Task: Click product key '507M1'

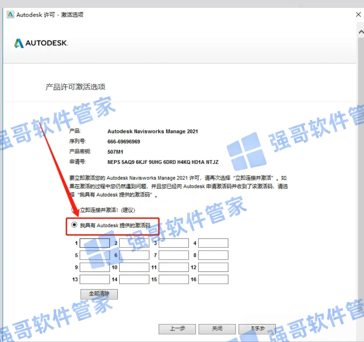Action: click(x=115, y=152)
